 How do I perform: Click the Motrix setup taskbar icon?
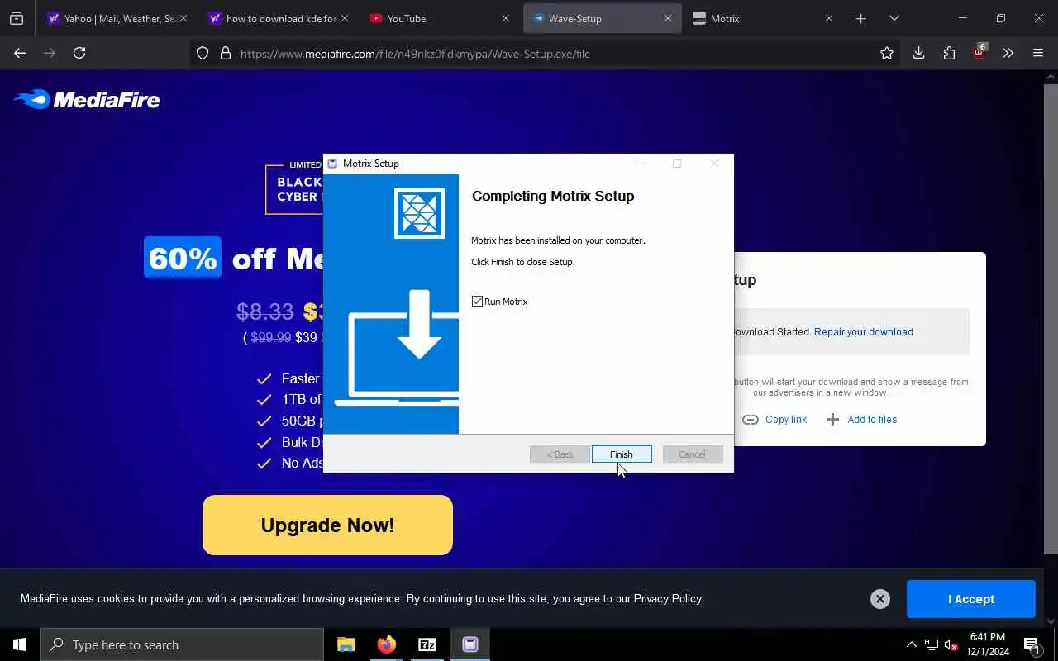[469, 644]
